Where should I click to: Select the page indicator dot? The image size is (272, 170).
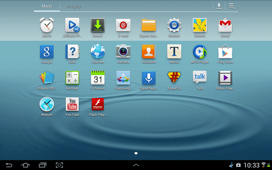(136, 153)
